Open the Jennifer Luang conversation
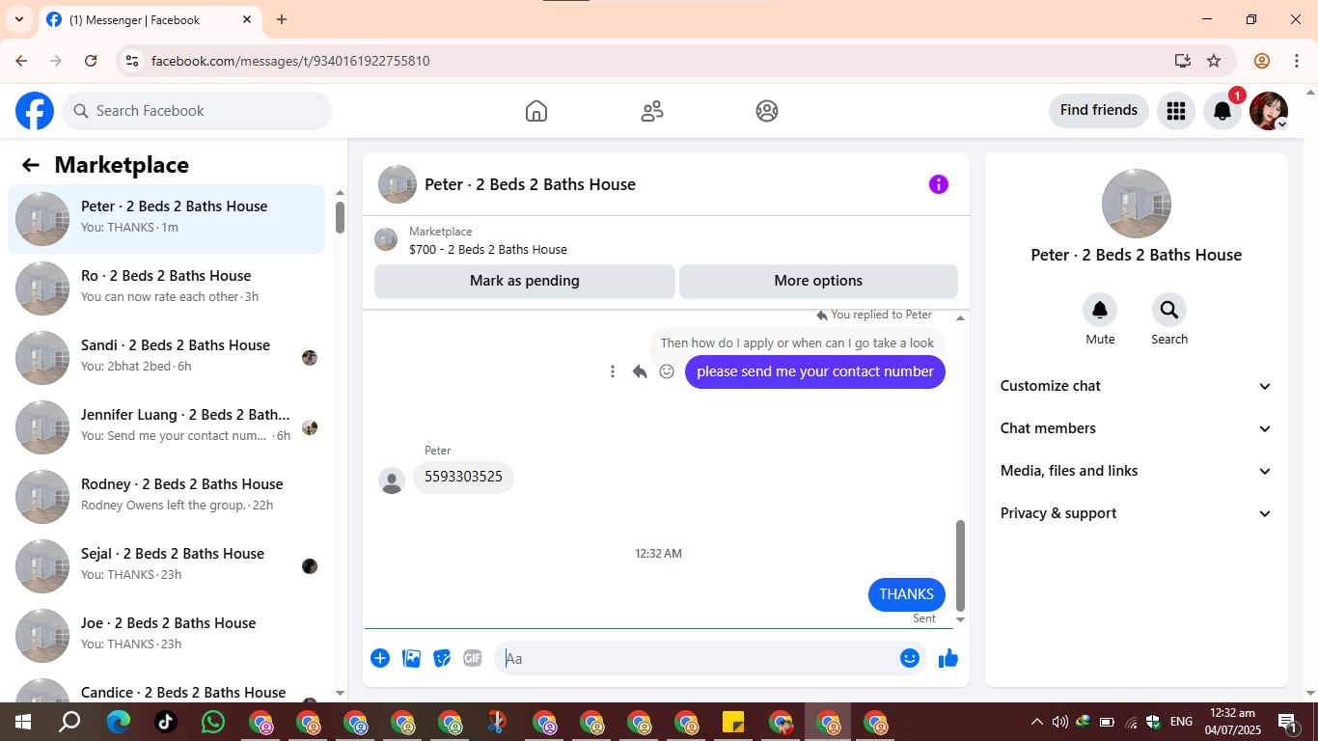The height and width of the screenshot is (741, 1318). 167,425
